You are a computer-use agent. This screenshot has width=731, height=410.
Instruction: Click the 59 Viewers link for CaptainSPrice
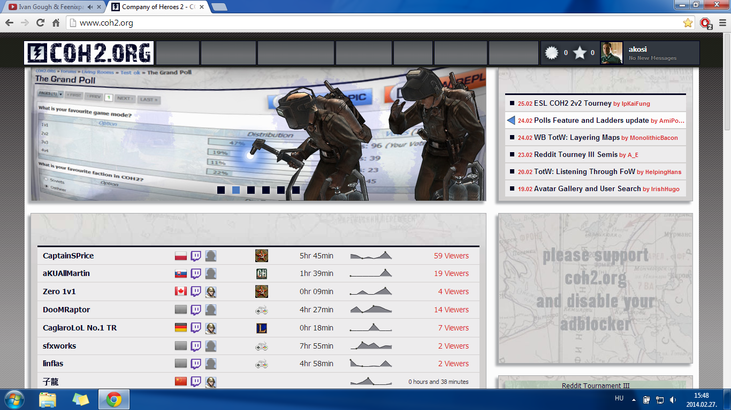451,256
